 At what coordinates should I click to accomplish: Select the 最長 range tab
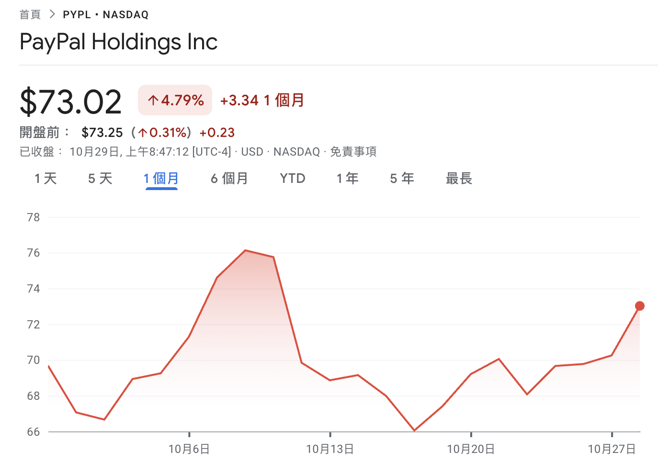(x=459, y=179)
